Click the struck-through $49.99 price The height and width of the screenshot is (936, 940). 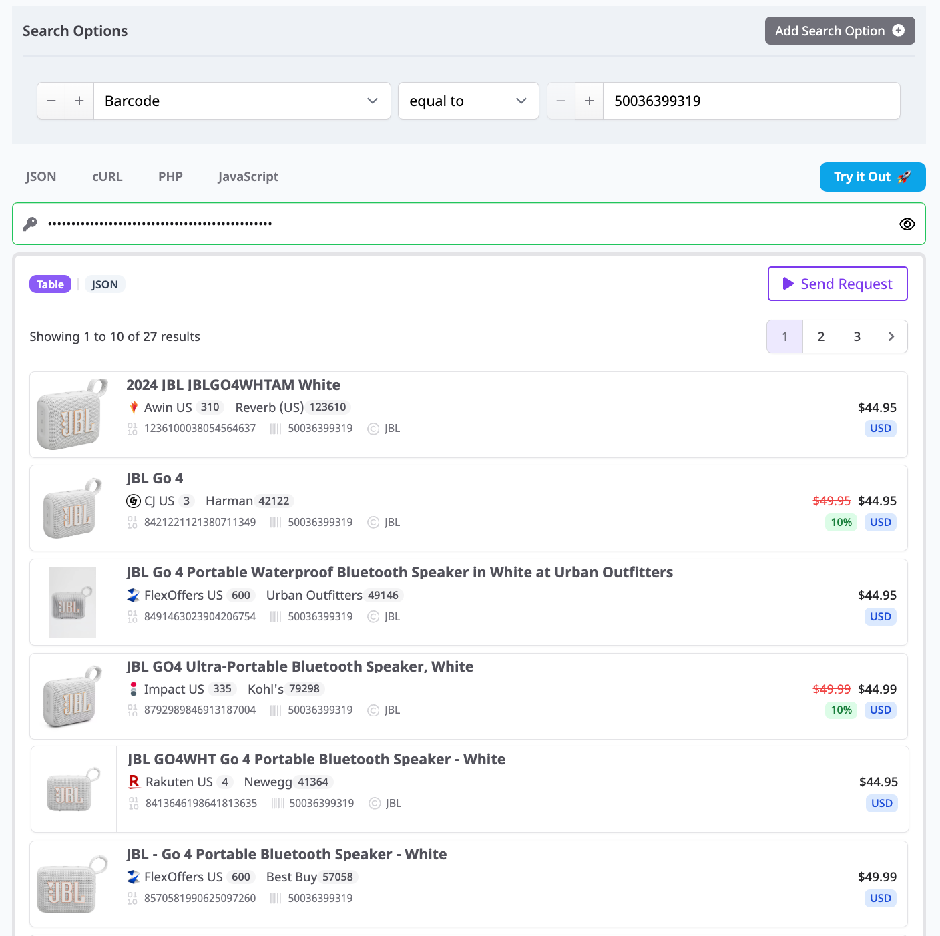point(831,689)
